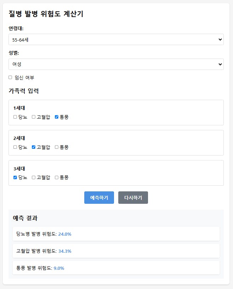The height and width of the screenshot is (289, 233).
Task: Check 통풍 under 2세대
Action: click(x=57, y=147)
